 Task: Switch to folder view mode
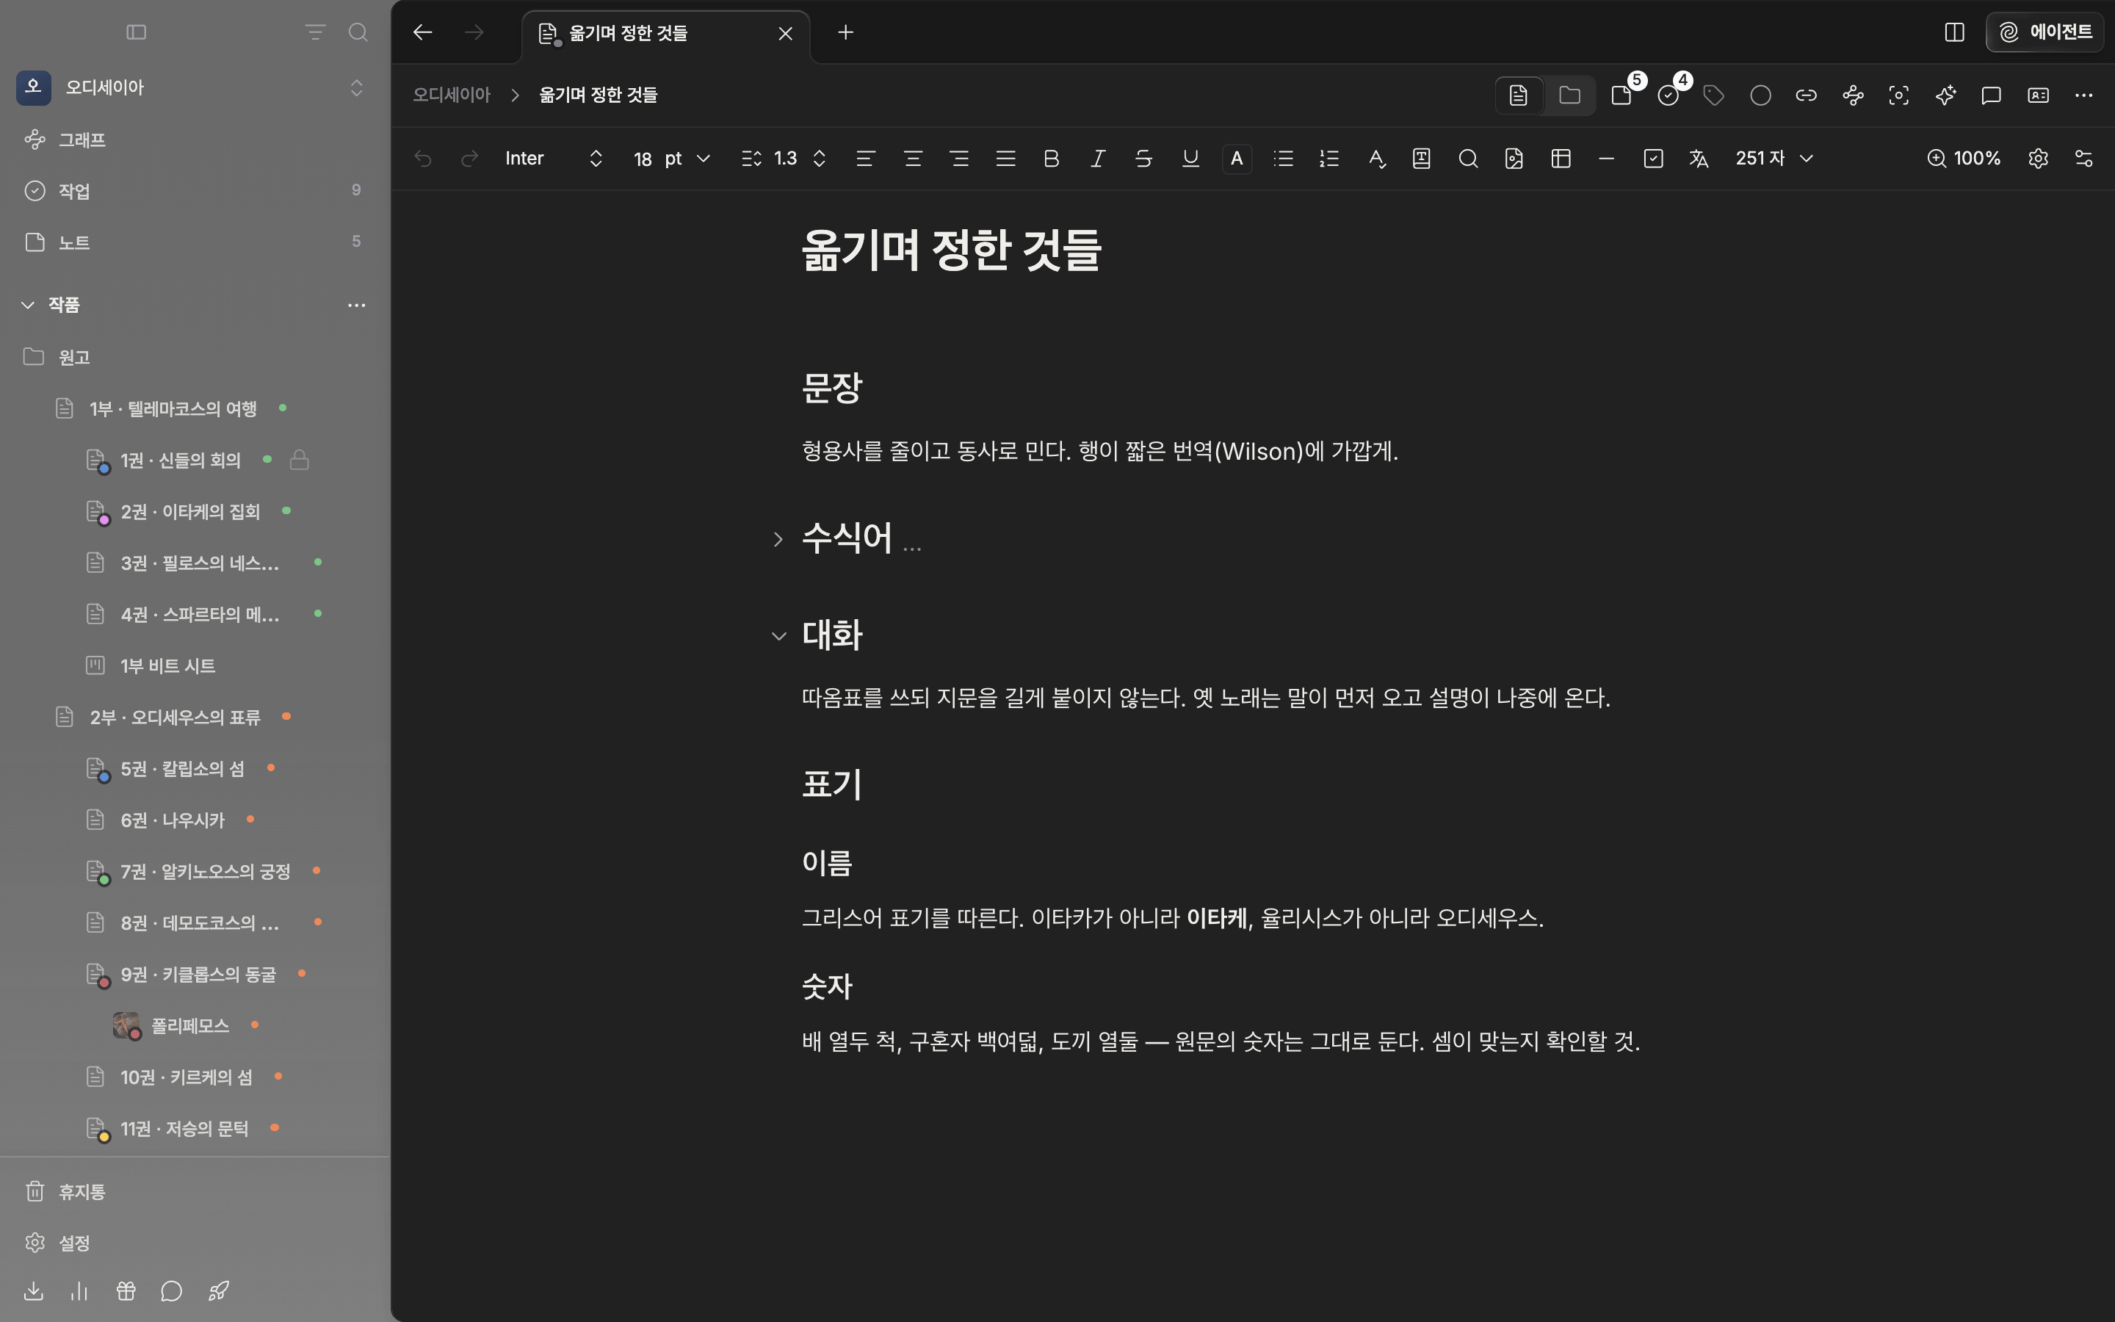(1569, 95)
